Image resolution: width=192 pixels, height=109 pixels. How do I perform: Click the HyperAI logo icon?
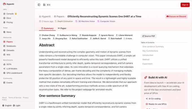[x=4, y=4]
